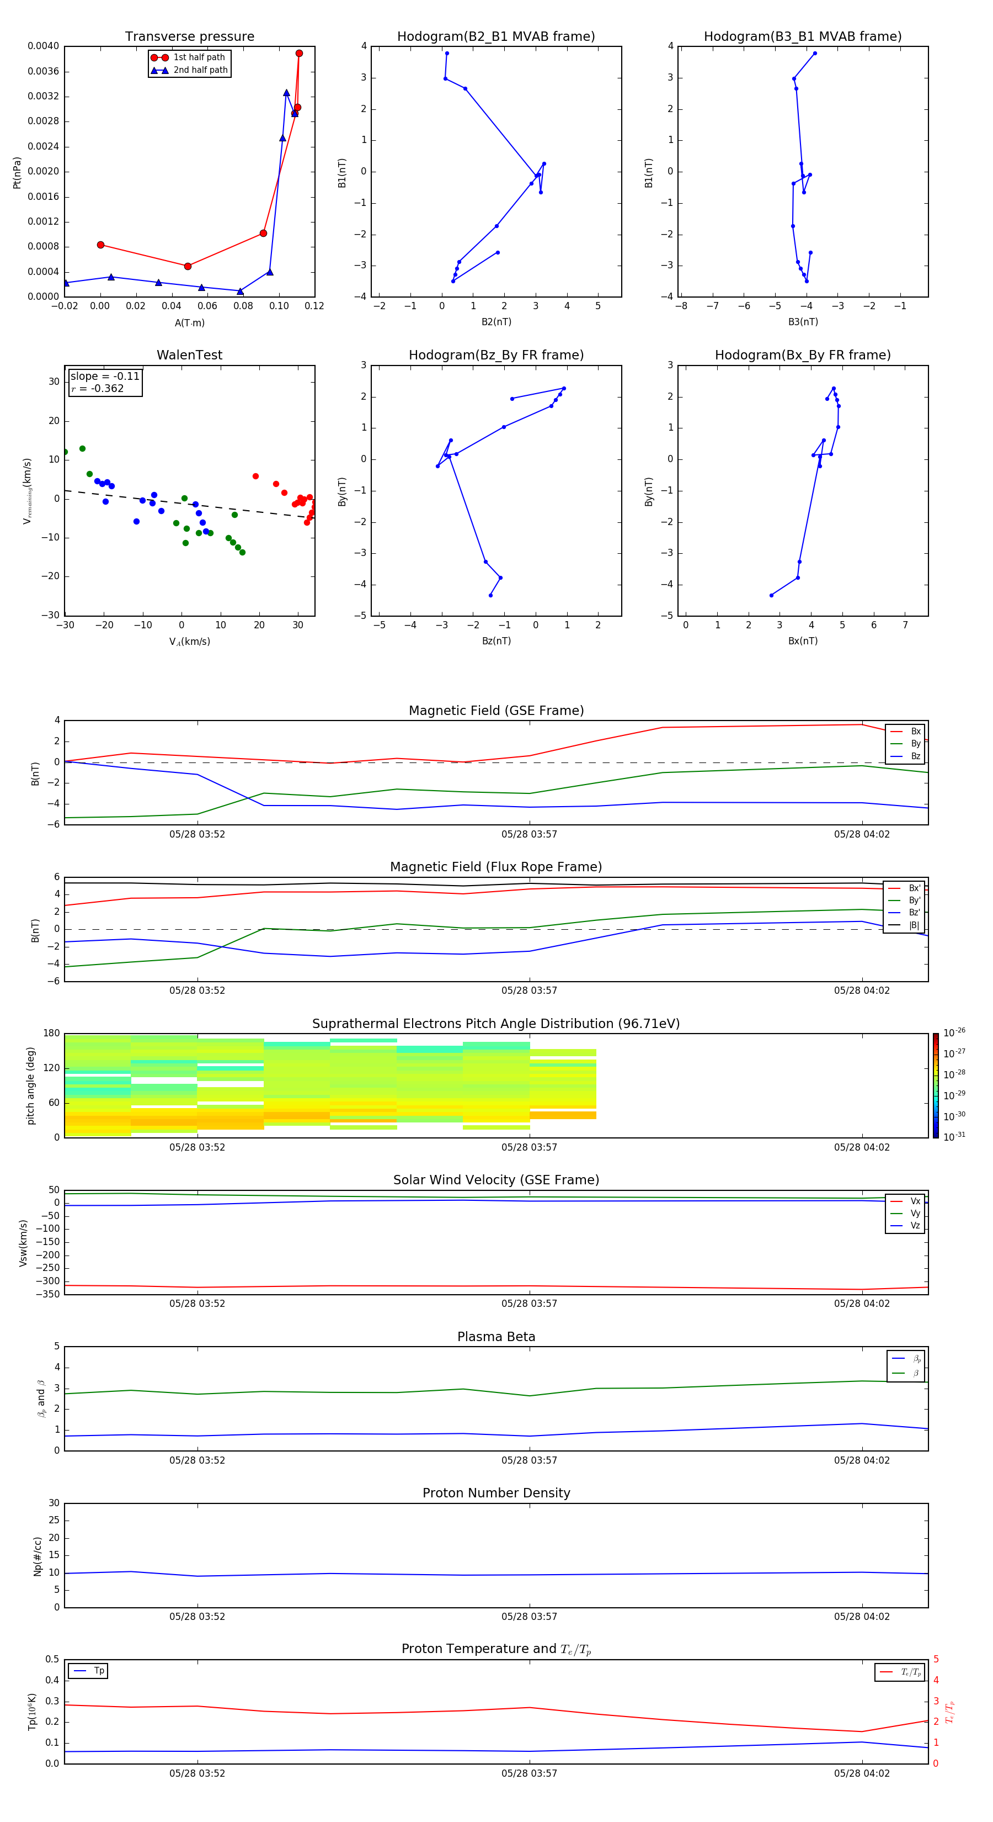Click the 'Hodogram(Bz_By FR frame)' title
The image size is (993, 1822).
click(x=496, y=355)
